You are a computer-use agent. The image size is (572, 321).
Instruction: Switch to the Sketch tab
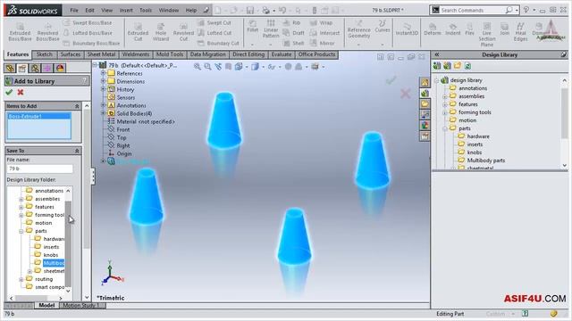44,54
